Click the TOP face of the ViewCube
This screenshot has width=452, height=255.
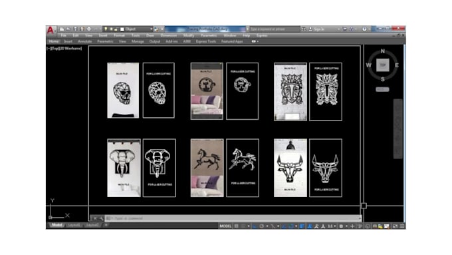point(382,65)
